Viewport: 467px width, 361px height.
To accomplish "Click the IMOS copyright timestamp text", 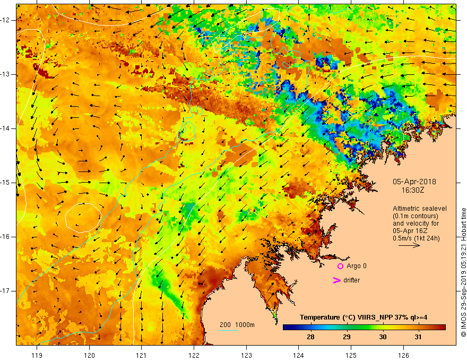I will 463,272.
